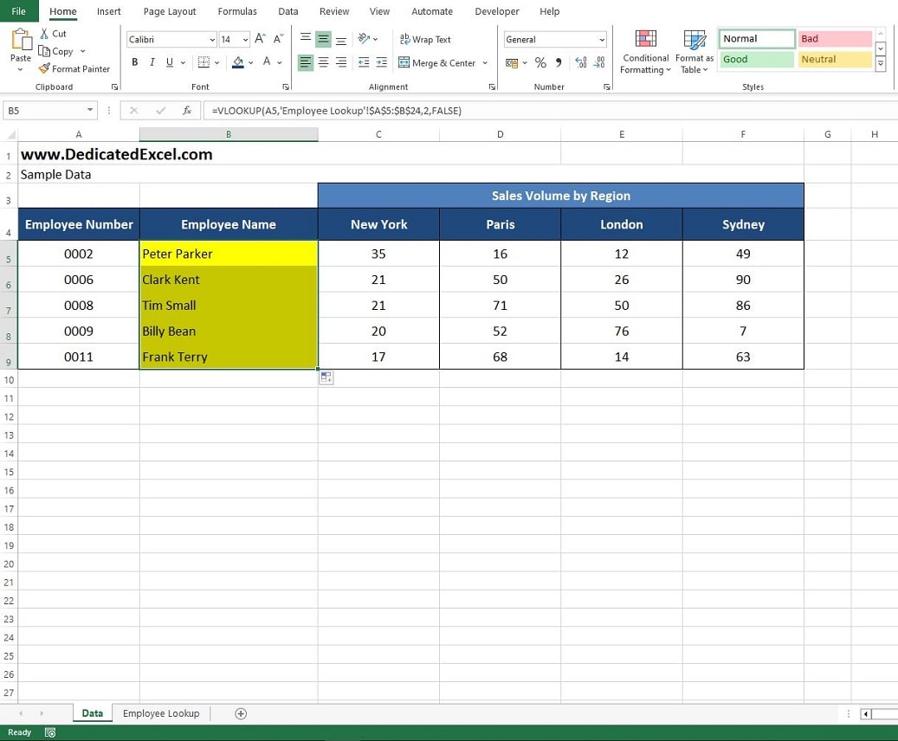The width and height of the screenshot is (898, 741).
Task: Click the Percent Style icon
Action: (539, 63)
